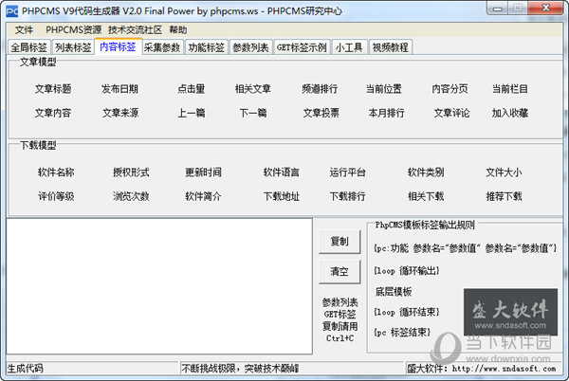
Task: Open the 文件 menu
Action: pos(24,29)
